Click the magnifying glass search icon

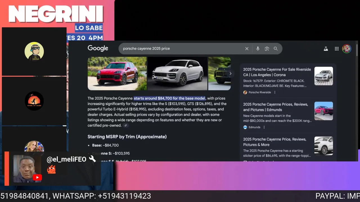click(276, 49)
